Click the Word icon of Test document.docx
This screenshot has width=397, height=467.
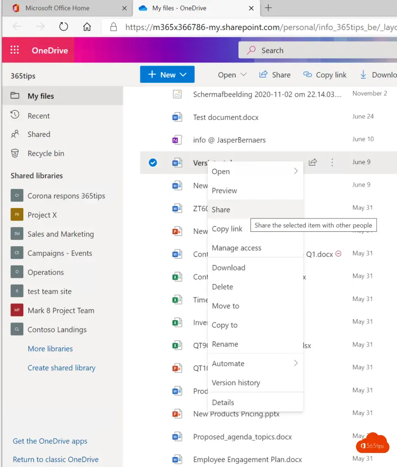tap(177, 117)
